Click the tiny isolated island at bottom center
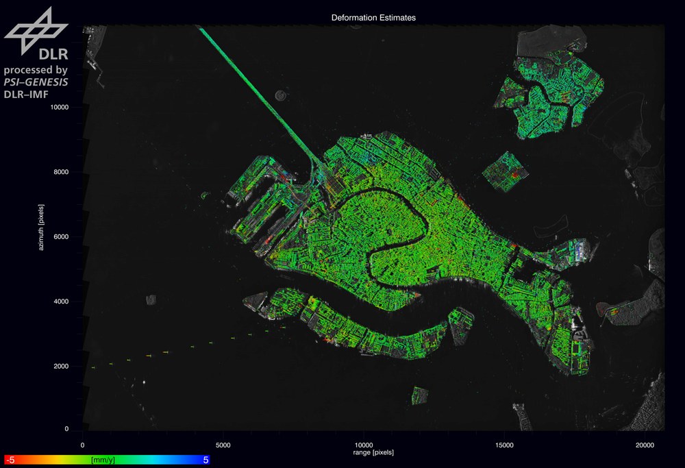 [x=420, y=395]
